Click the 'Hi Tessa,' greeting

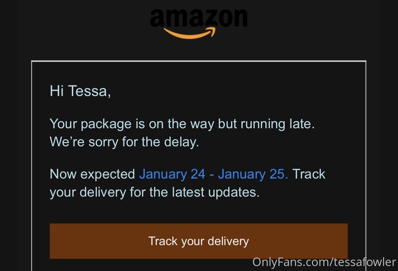80,91
